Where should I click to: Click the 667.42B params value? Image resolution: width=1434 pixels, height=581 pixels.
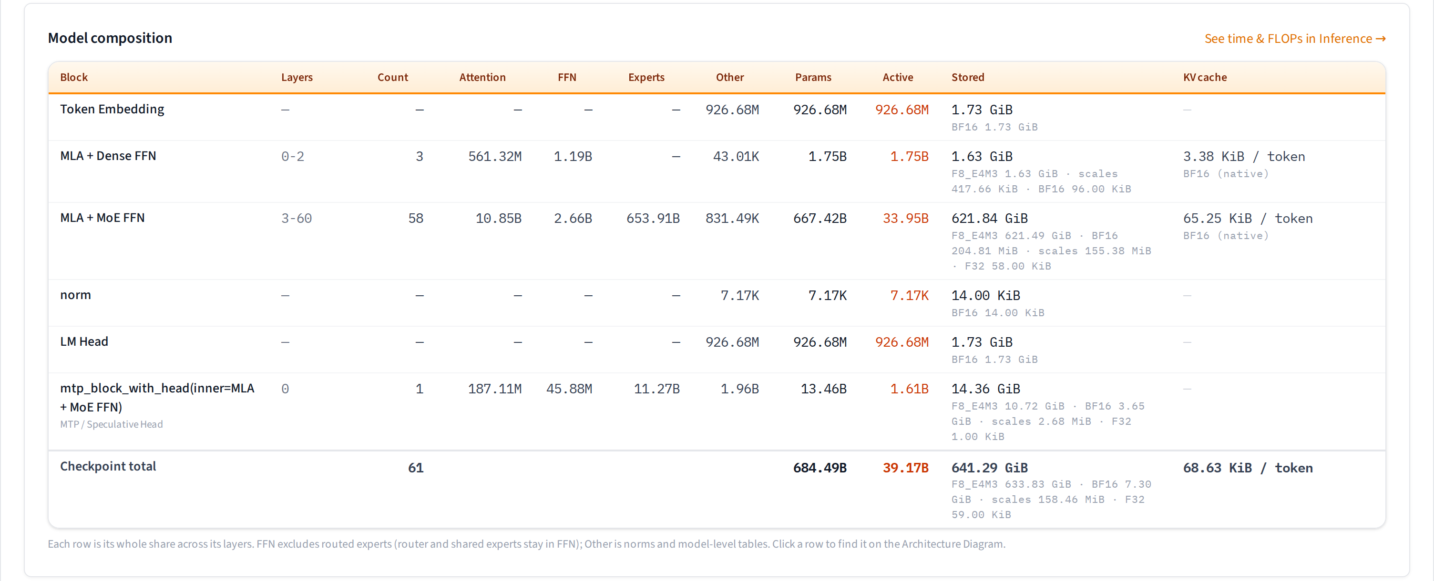coord(819,218)
